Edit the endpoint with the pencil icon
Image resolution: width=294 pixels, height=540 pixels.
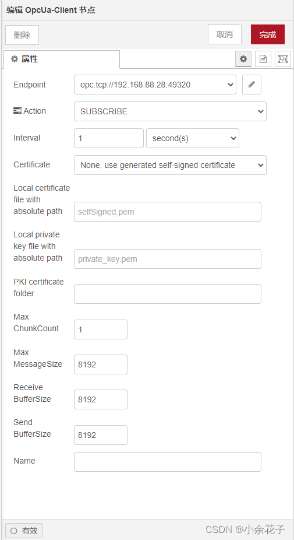[x=252, y=85]
